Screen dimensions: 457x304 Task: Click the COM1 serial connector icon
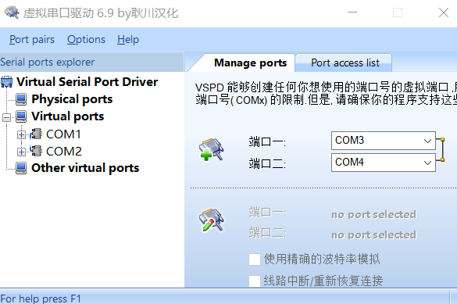pyautogui.click(x=36, y=134)
